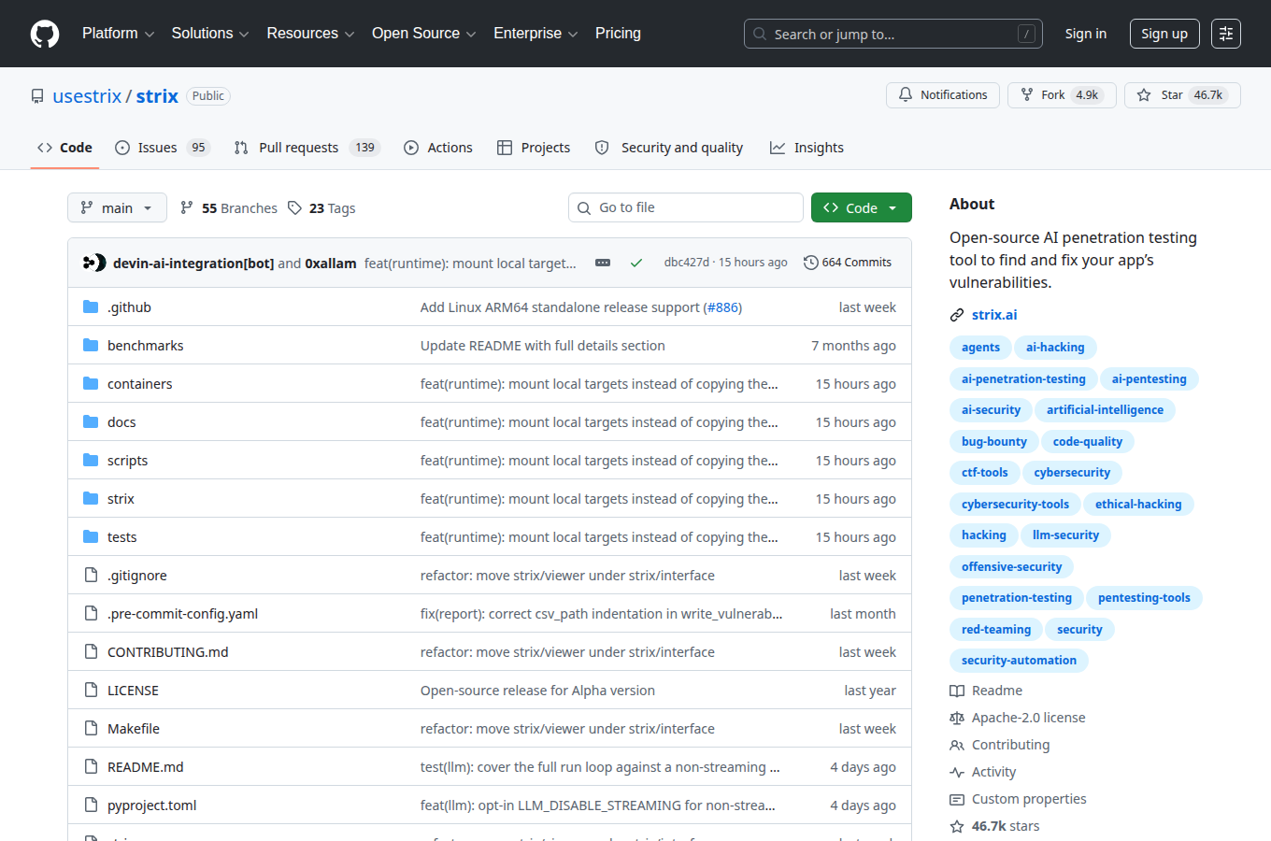
Task: Click the folder icon for .github
Action: click(x=91, y=306)
